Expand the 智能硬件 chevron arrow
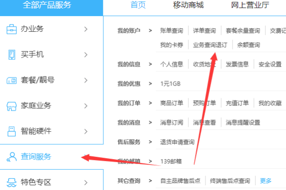The height and width of the screenshot is (190, 286). click(86, 132)
